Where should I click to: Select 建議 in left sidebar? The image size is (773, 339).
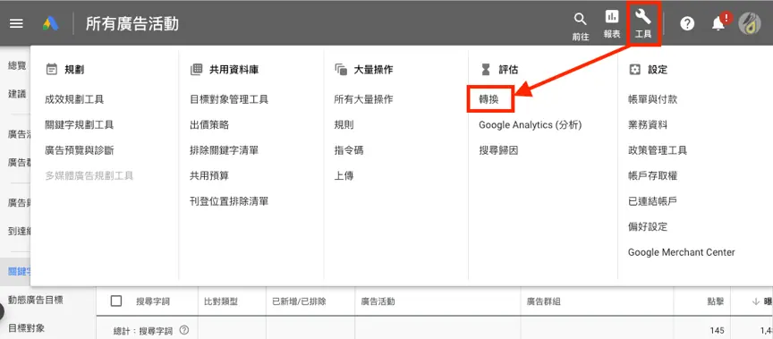17,94
